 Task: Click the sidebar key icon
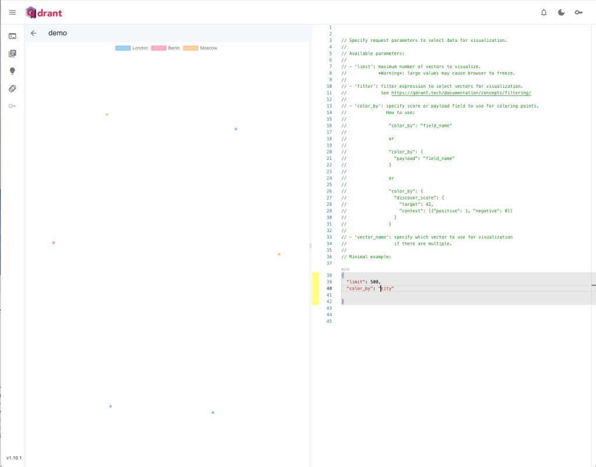(x=12, y=106)
